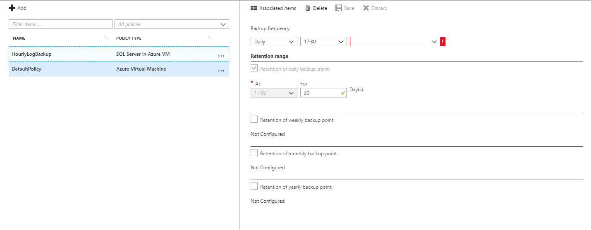Image resolution: width=591 pixels, height=230 pixels.
Task: Click the Save disk icon
Action: 339,8
